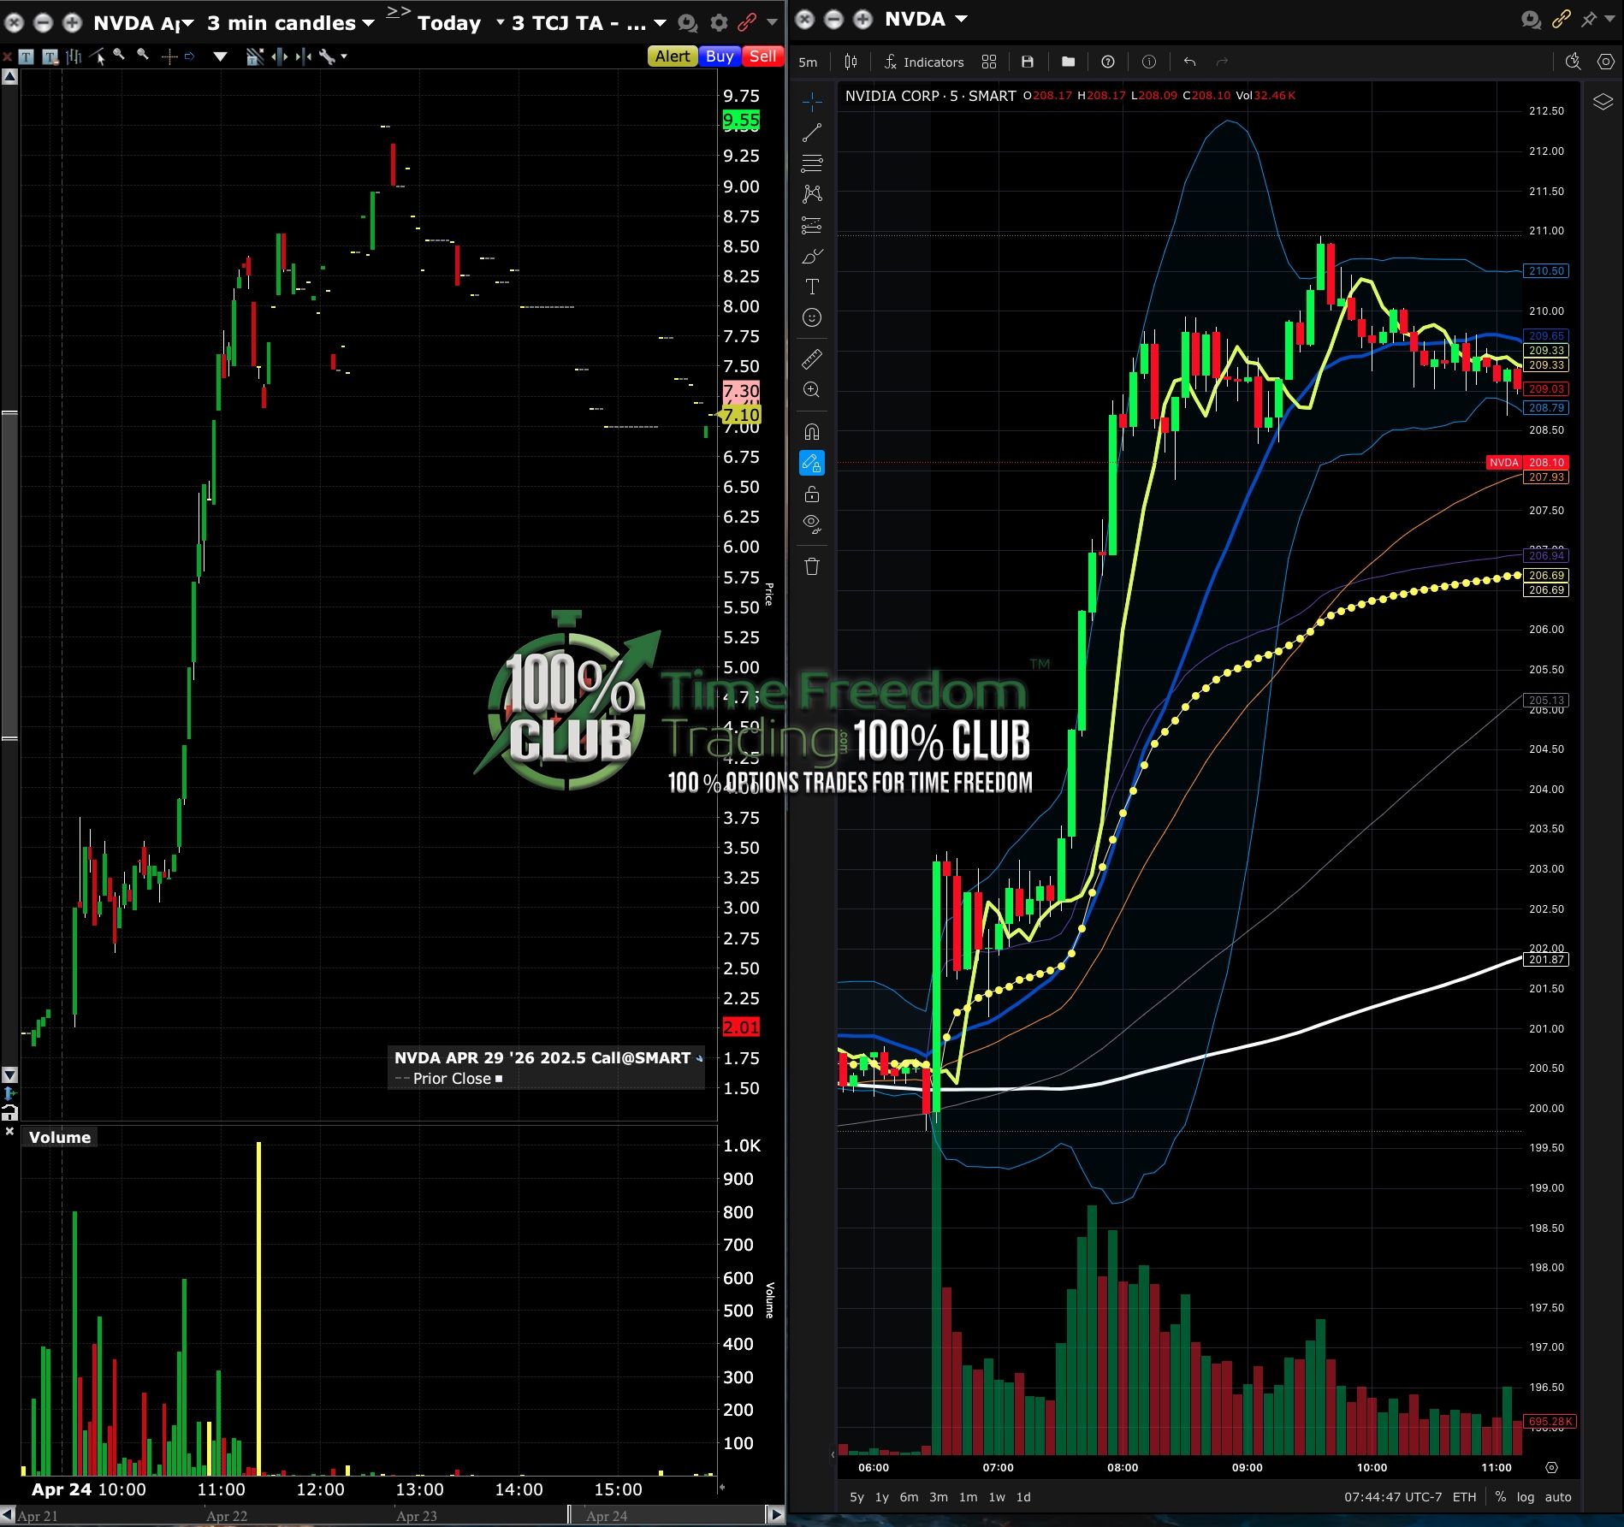Toggle log scale on the price axis

tap(1525, 1496)
